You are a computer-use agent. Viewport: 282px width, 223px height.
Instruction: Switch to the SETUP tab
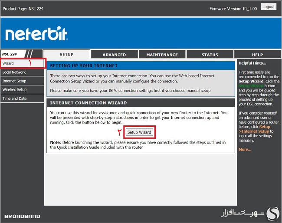(66, 55)
